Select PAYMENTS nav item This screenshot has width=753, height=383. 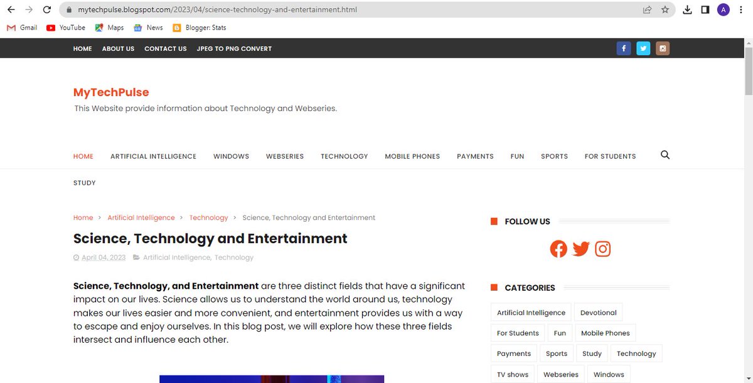[x=475, y=156]
